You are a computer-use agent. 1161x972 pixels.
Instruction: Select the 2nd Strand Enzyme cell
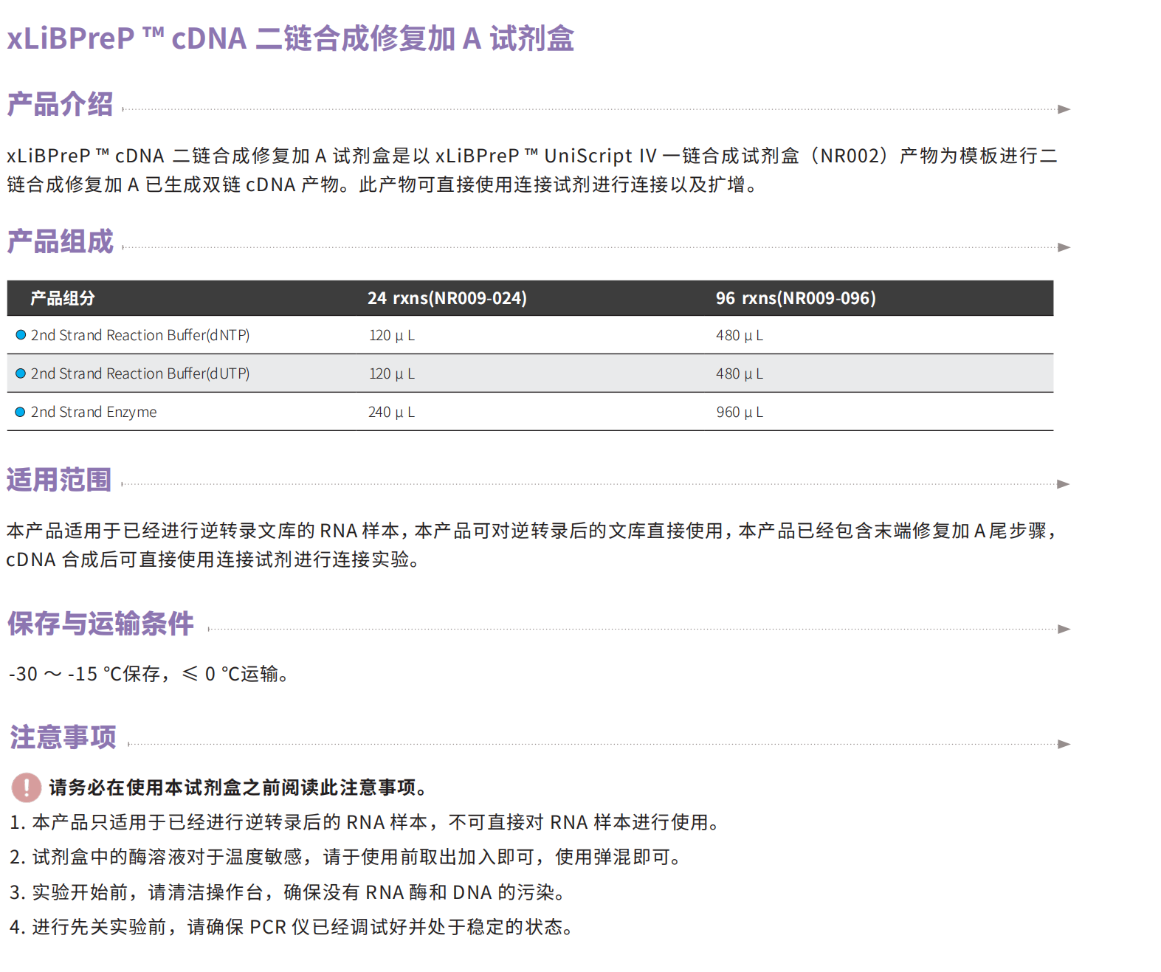[x=94, y=412]
